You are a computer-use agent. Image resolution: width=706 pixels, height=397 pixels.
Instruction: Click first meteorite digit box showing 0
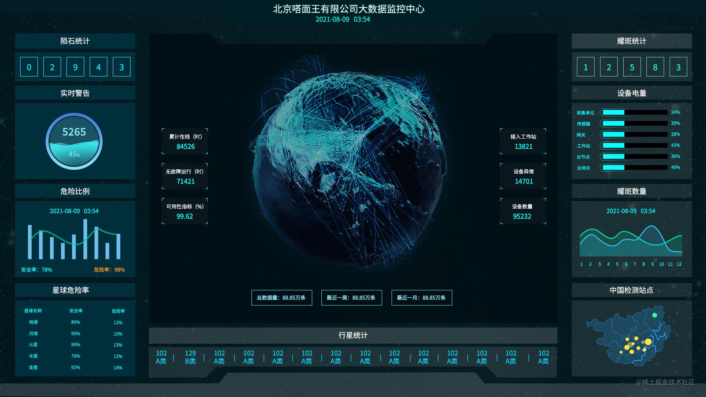point(29,67)
